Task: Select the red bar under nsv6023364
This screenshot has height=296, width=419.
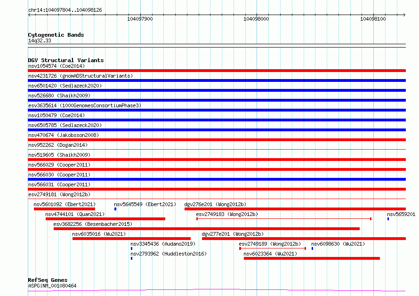Action: [x=312, y=258]
